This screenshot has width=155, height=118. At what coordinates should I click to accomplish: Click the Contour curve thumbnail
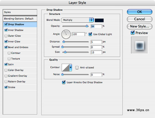click(65, 67)
